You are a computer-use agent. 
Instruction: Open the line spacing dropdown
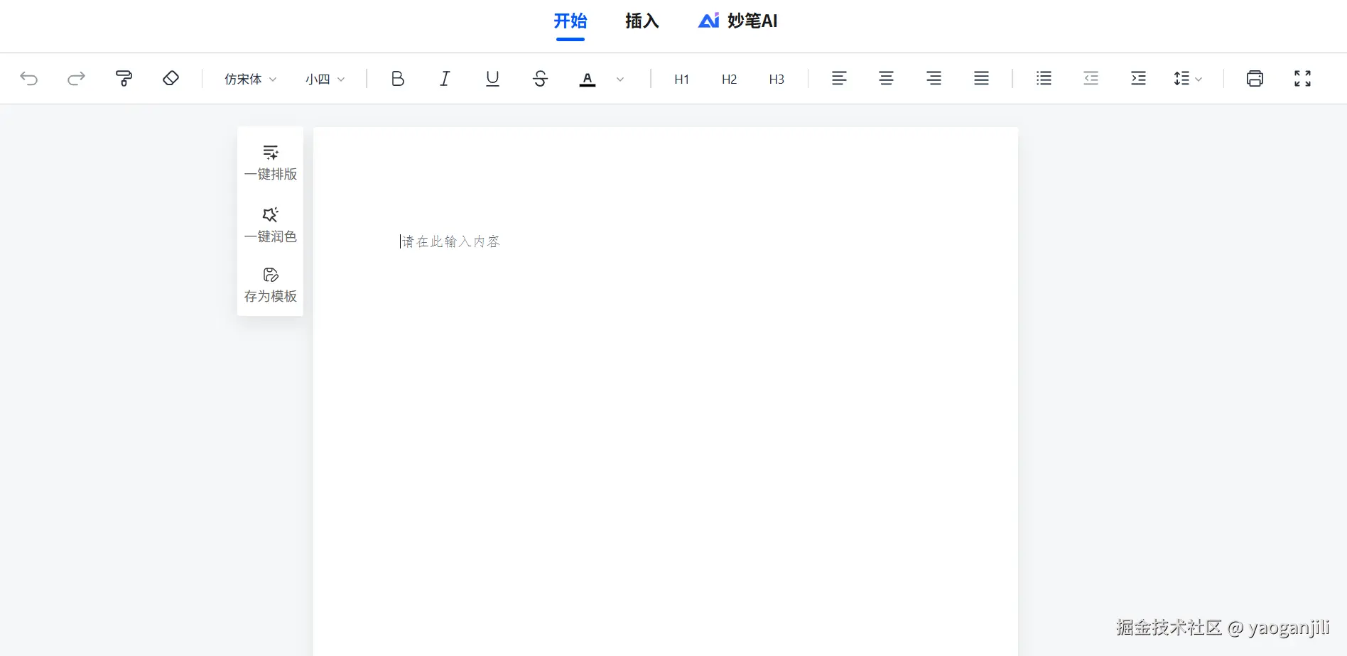[x=1188, y=79]
